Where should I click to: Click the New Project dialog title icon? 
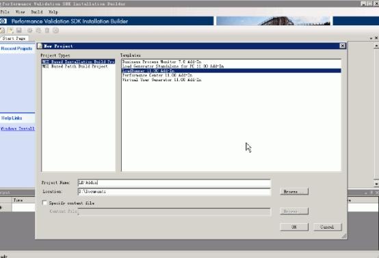click(x=40, y=46)
